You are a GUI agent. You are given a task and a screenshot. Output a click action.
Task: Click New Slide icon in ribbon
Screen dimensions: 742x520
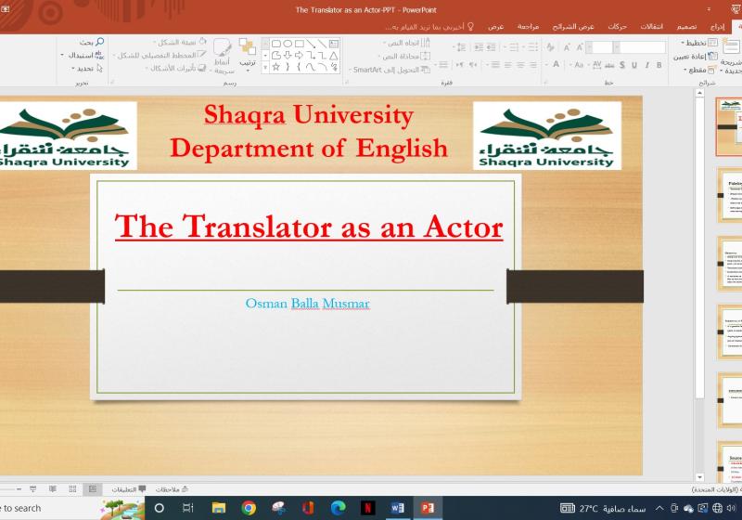(733, 45)
